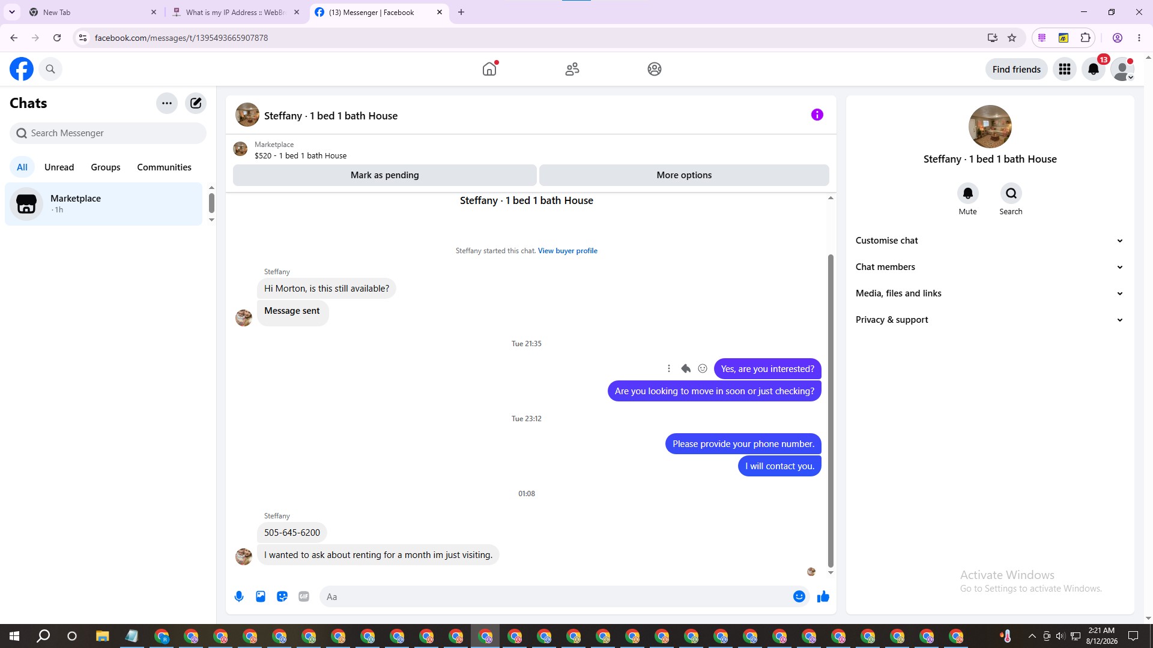Send a thumbs-up like
The width and height of the screenshot is (1153, 648).
pyautogui.click(x=823, y=596)
